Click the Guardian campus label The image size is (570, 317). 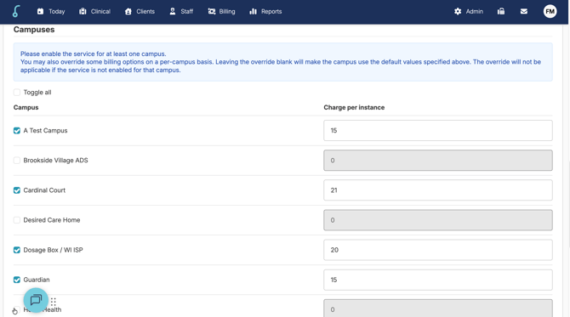[x=37, y=280]
